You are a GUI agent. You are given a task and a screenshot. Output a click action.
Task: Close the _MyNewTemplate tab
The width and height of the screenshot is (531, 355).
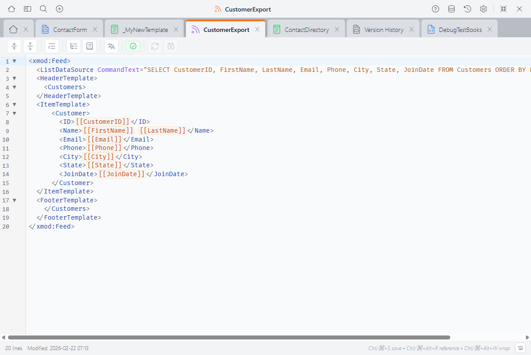[176, 29]
